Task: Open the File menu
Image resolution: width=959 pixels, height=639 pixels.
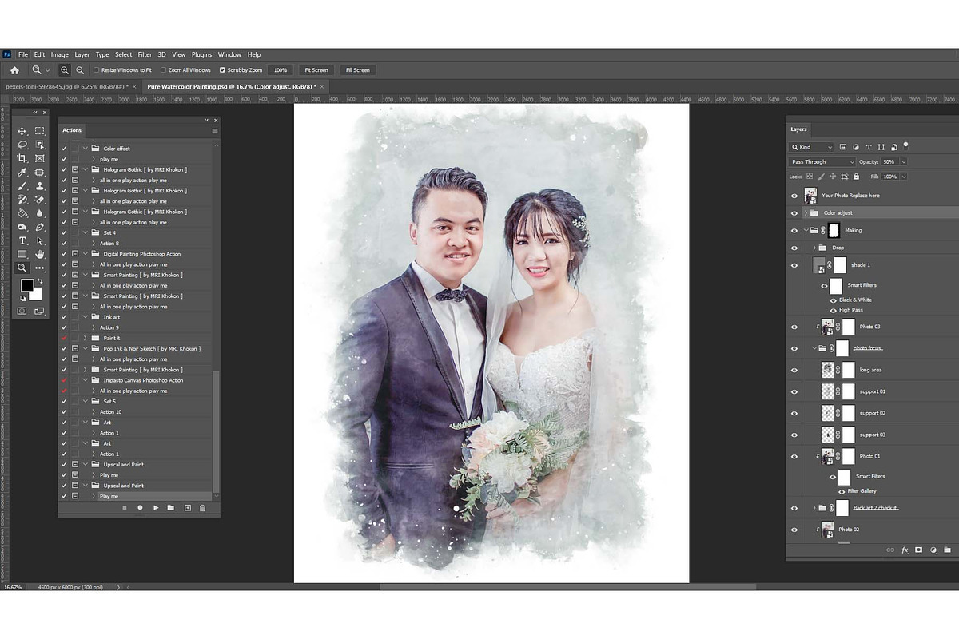Action: click(23, 54)
